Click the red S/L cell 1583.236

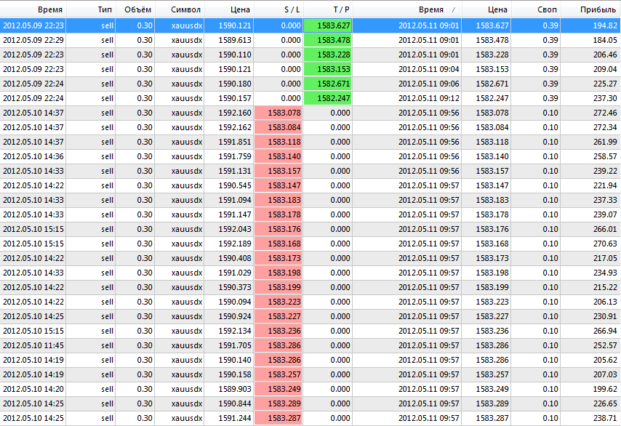pos(278,331)
